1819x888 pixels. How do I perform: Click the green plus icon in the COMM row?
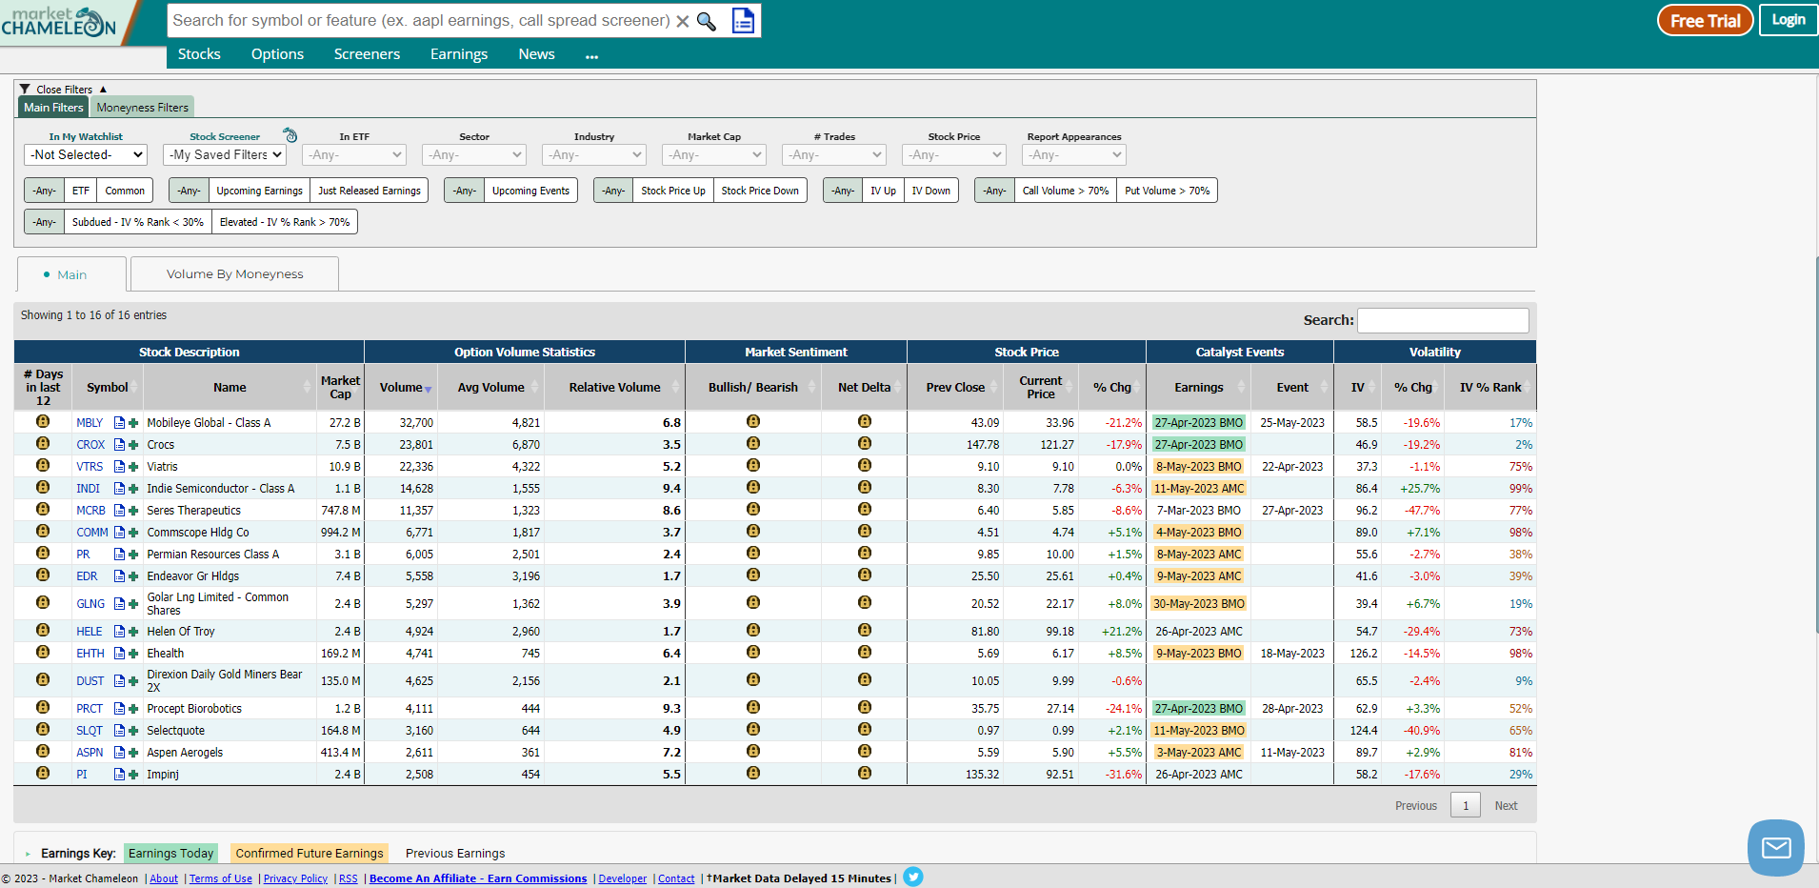(x=133, y=533)
